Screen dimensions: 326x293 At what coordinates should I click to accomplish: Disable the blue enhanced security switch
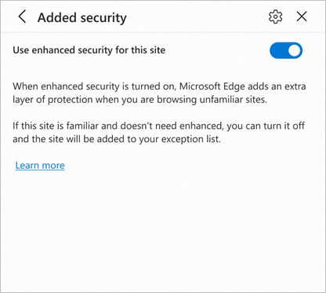coord(286,50)
